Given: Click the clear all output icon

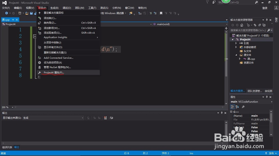Looking at the screenshot, I should pos(105,118).
